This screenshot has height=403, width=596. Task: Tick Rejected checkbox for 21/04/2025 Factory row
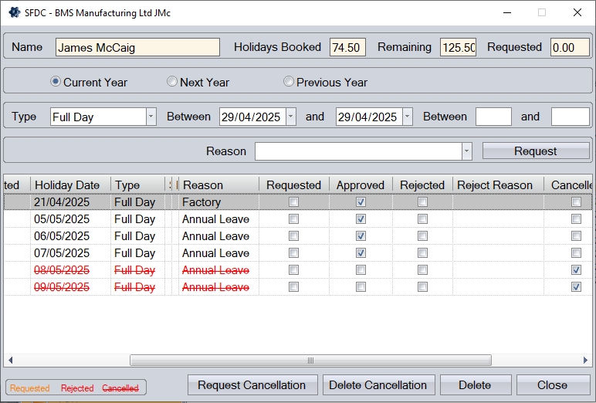[x=422, y=202]
